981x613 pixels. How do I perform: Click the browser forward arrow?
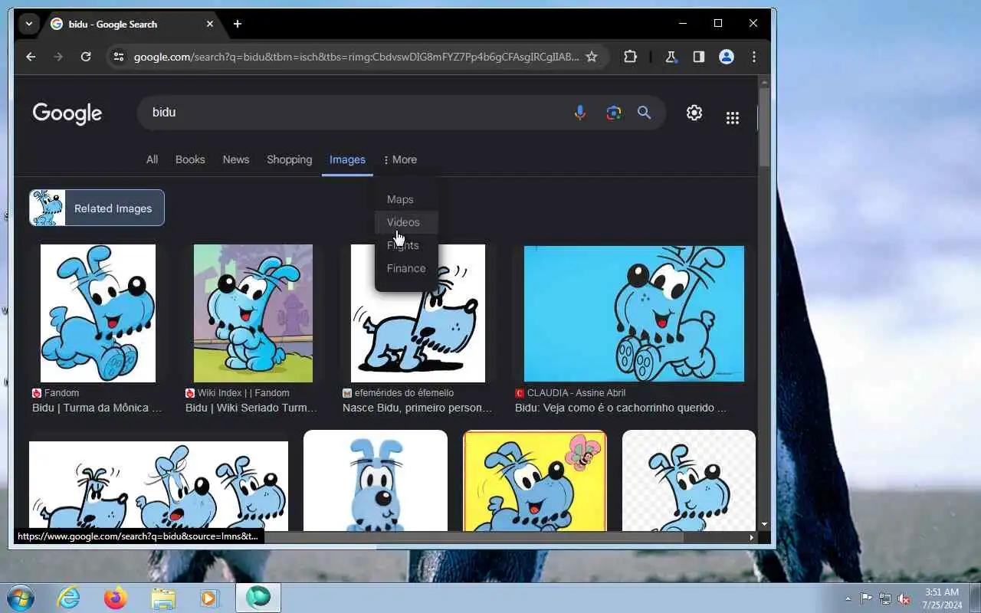58,57
